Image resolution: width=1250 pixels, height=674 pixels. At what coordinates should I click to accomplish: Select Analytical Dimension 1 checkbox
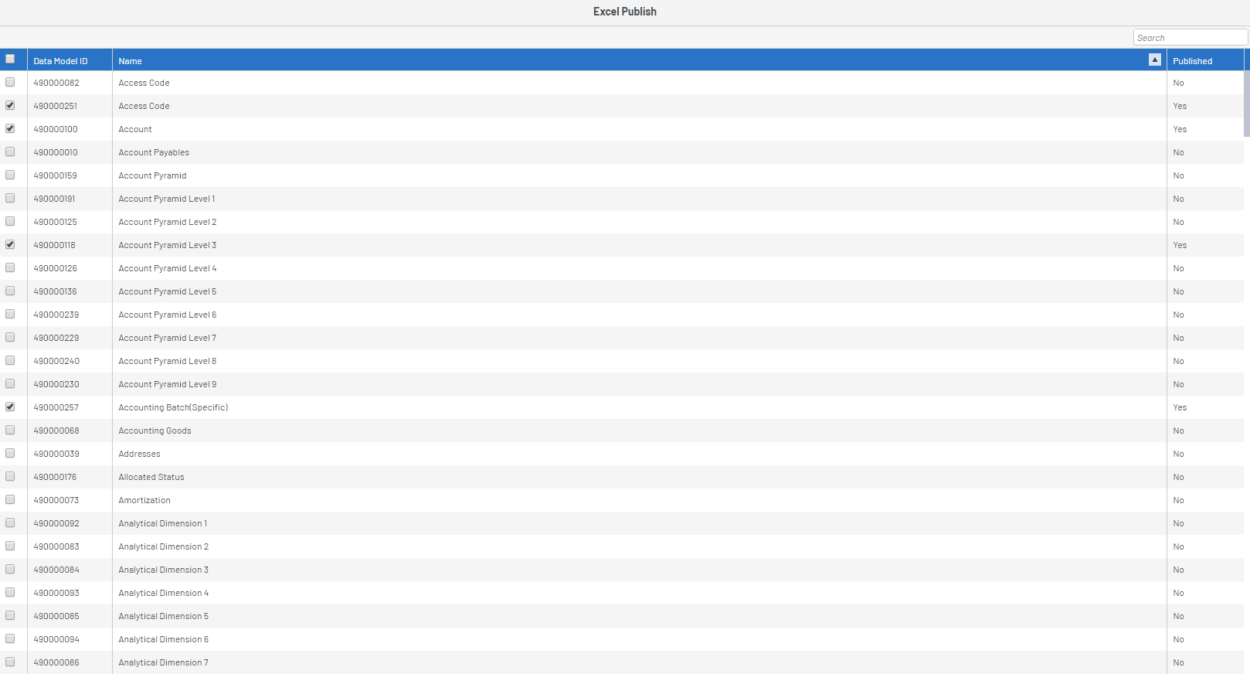(x=10, y=523)
